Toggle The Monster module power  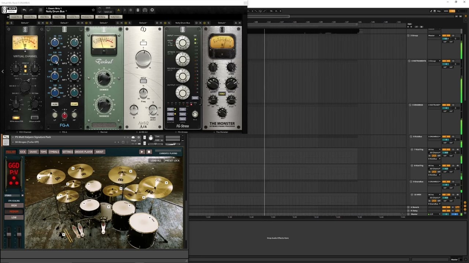click(x=204, y=23)
